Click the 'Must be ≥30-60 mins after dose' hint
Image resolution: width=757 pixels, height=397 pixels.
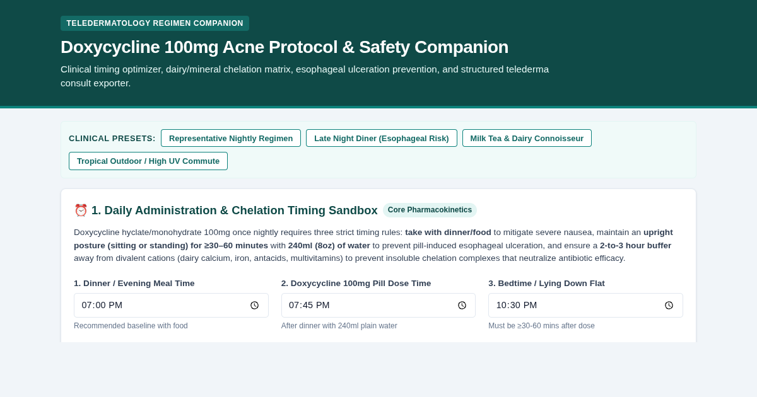tap(541, 326)
